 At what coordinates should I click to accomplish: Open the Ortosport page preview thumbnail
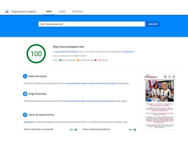tap(159, 102)
